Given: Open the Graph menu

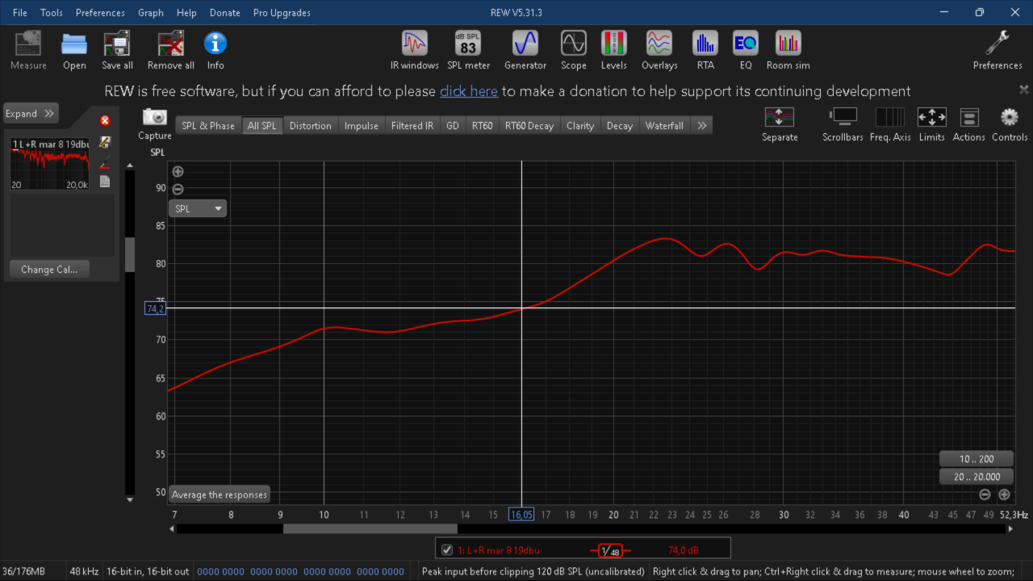Looking at the screenshot, I should [x=151, y=12].
